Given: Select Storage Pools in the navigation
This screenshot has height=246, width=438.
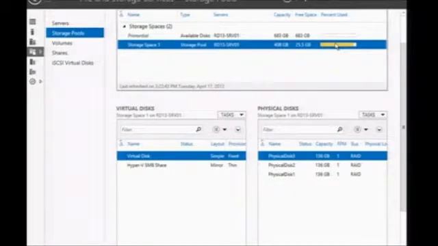Looking at the screenshot, I should coord(75,33).
